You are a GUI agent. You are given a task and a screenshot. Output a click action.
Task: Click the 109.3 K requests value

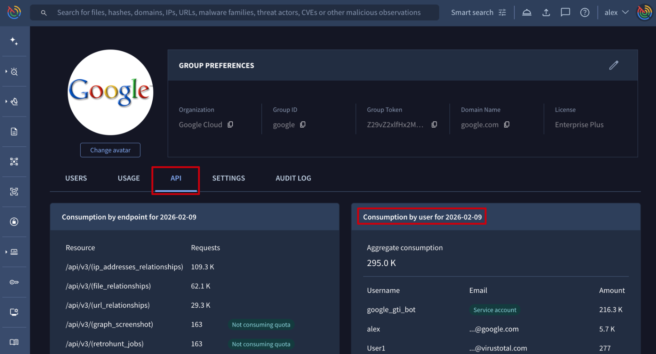pos(202,267)
